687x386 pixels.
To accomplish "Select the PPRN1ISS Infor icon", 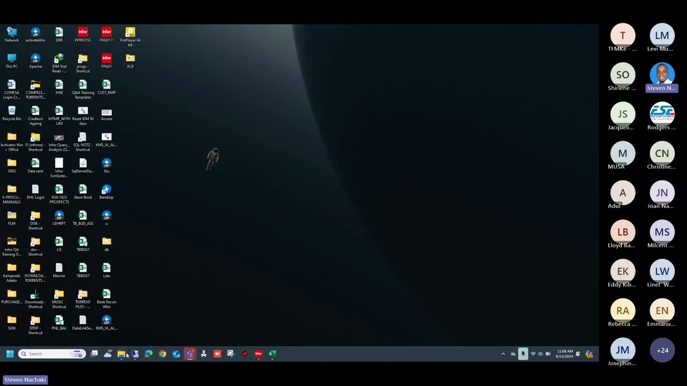I will coord(83,35).
